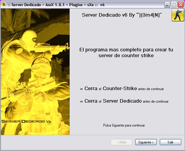Screen dimensions: 185x151
Task: Click the text "El programa mas completo para crear tu"
Action: (x=126, y=50)
